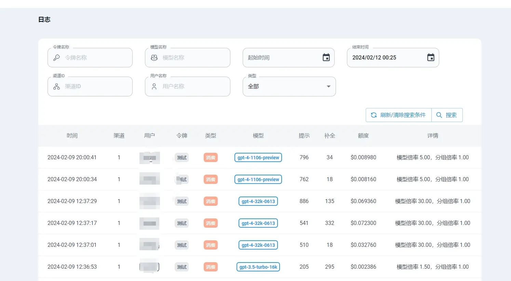Click the 额度 column header

tap(363, 136)
